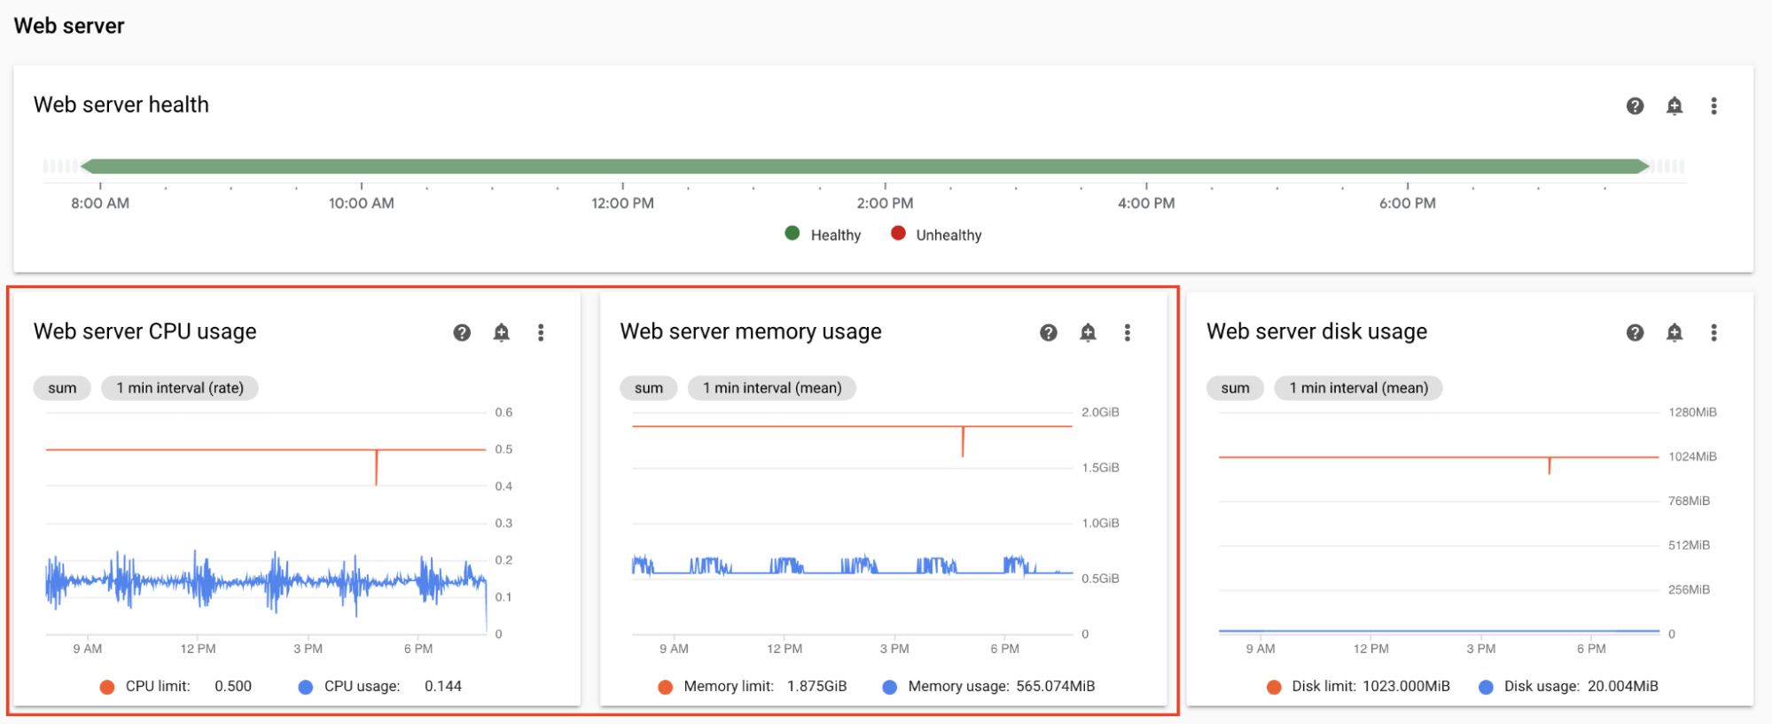
Task: Open more options menu for Web server health
Action: (1713, 106)
